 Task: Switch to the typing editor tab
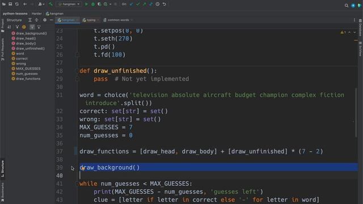click(x=91, y=20)
